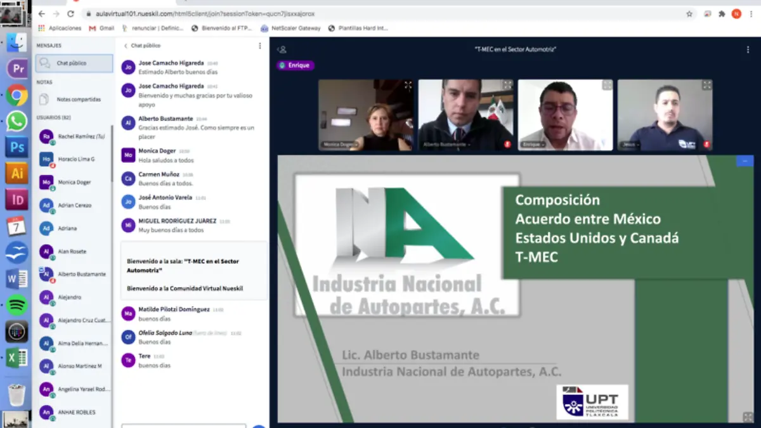Fullscreen Monica Doger's webcam
Viewport: 761px width, 428px height.
pos(408,85)
